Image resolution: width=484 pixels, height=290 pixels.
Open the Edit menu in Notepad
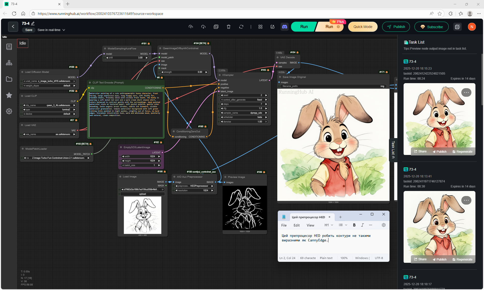tap(296, 225)
